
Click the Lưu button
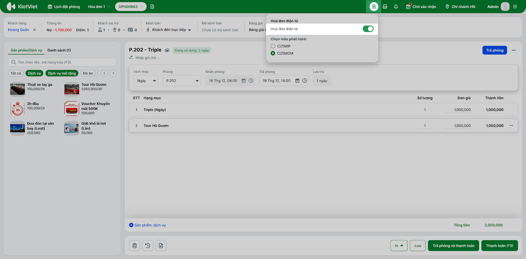click(x=418, y=246)
